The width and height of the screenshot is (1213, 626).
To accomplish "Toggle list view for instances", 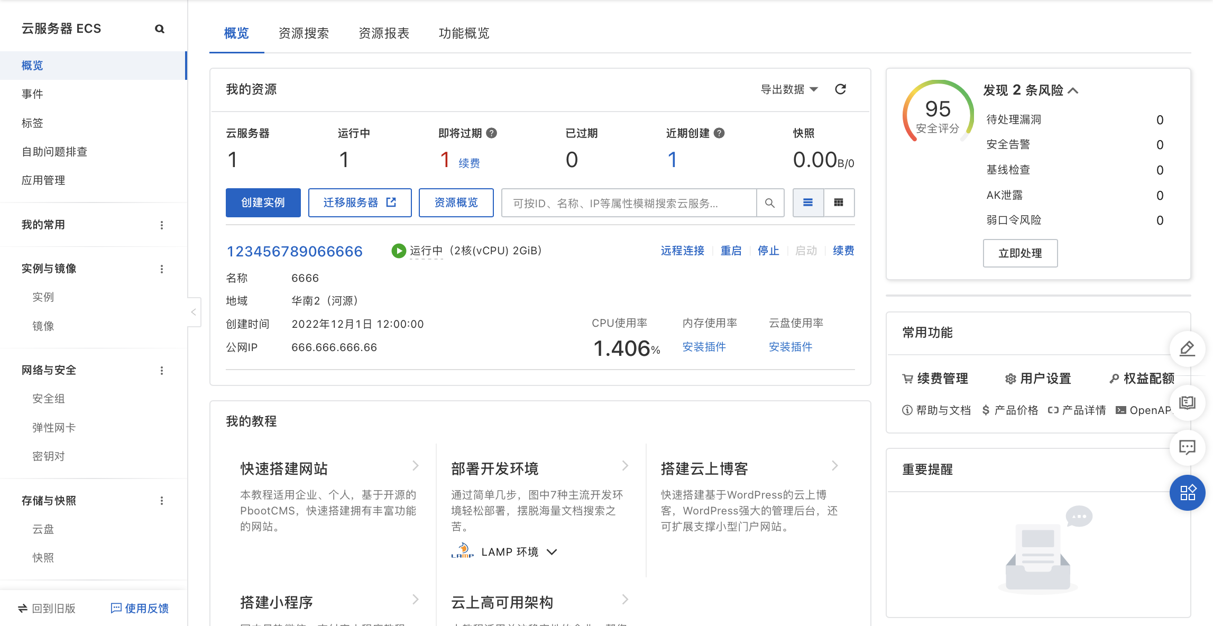I will coord(807,202).
